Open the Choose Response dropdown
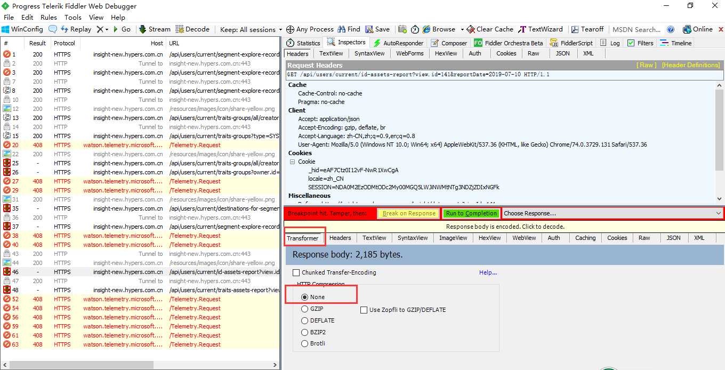This screenshot has height=370, width=725. coord(612,213)
